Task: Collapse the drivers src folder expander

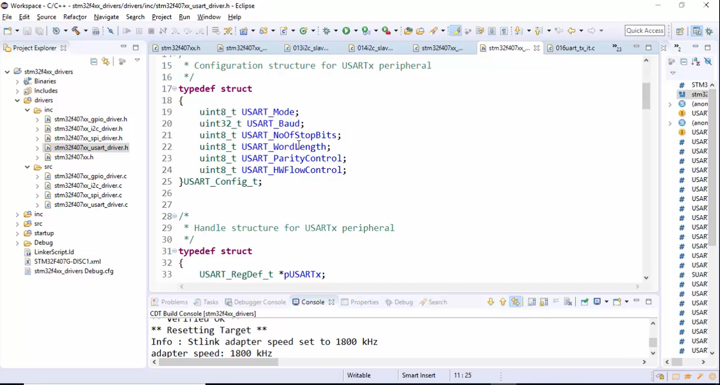Action: [x=27, y=167]
